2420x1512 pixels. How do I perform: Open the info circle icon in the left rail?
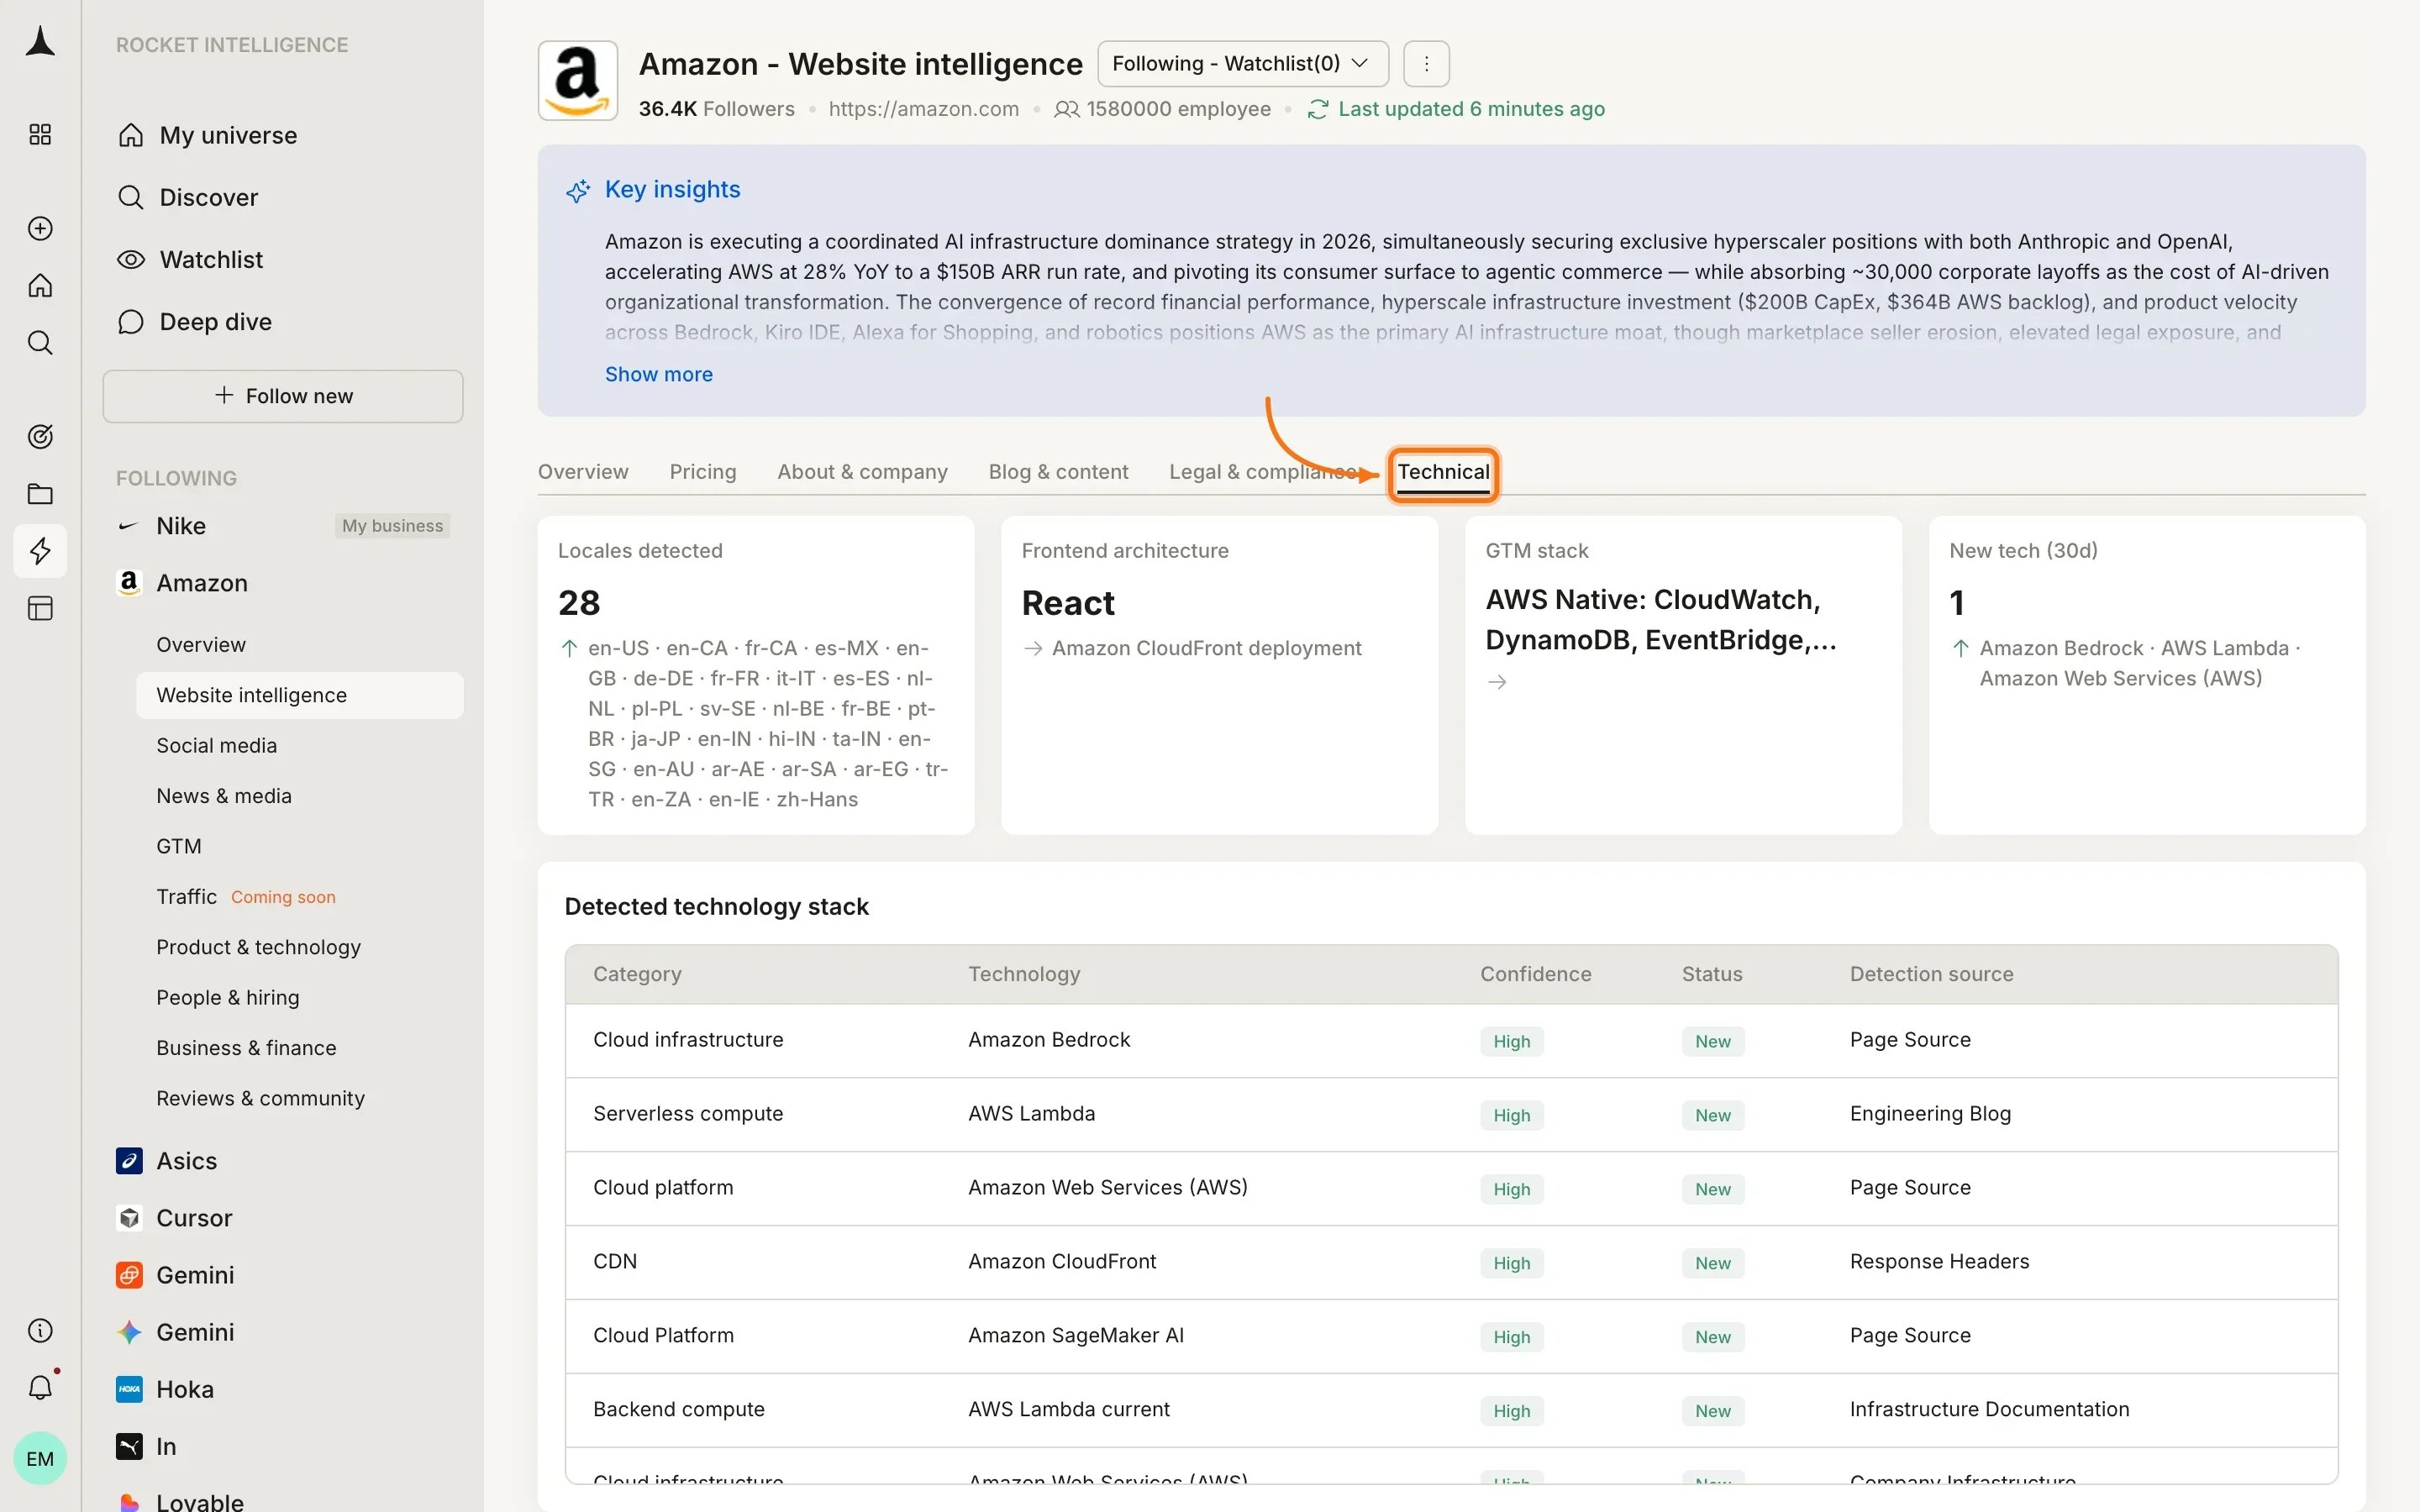(x=40, y=1330)
